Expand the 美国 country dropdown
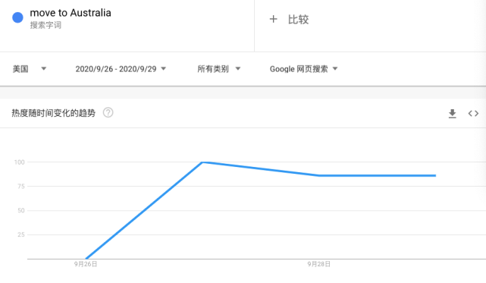The image size is (486, 283). (30, 69)
